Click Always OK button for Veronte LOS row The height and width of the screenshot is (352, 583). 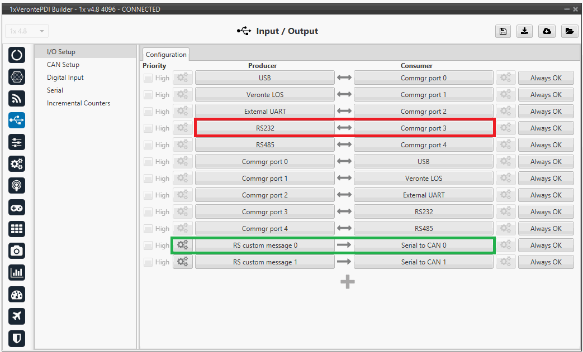pyautogui.click(x=546, y=95)
